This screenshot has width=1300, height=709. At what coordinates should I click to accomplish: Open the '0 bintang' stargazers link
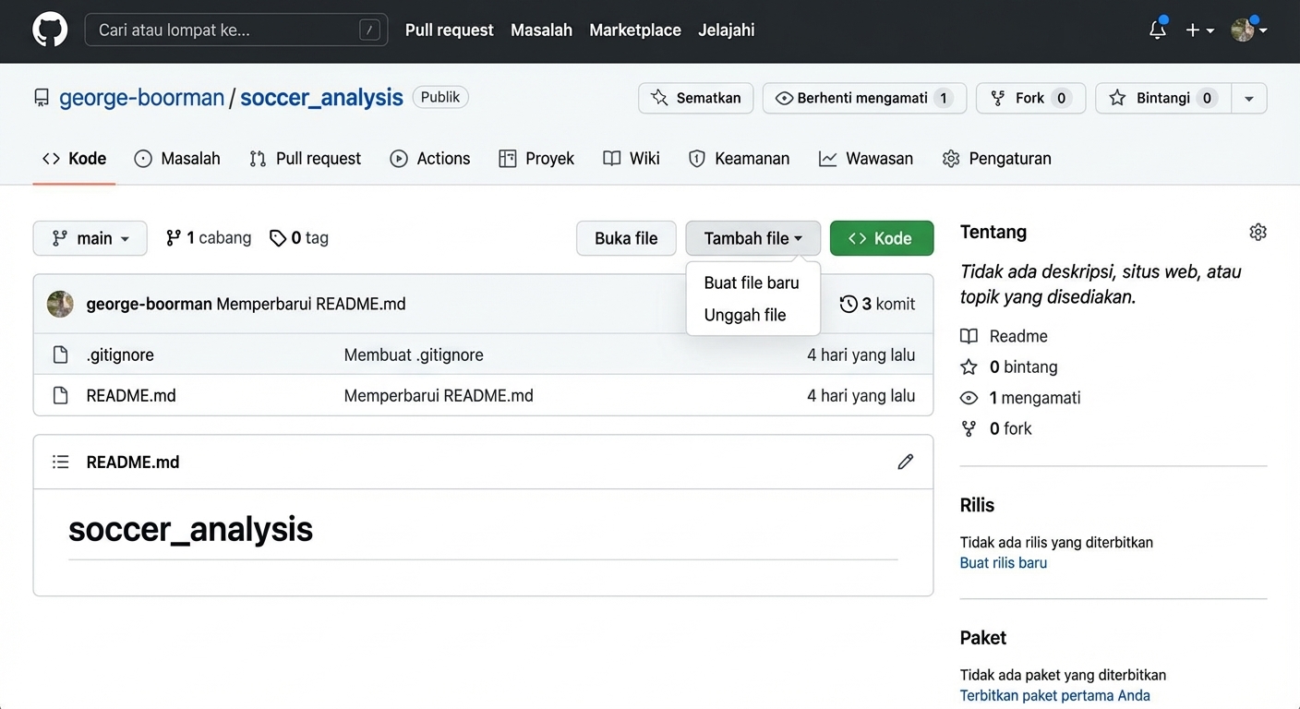1023,367
